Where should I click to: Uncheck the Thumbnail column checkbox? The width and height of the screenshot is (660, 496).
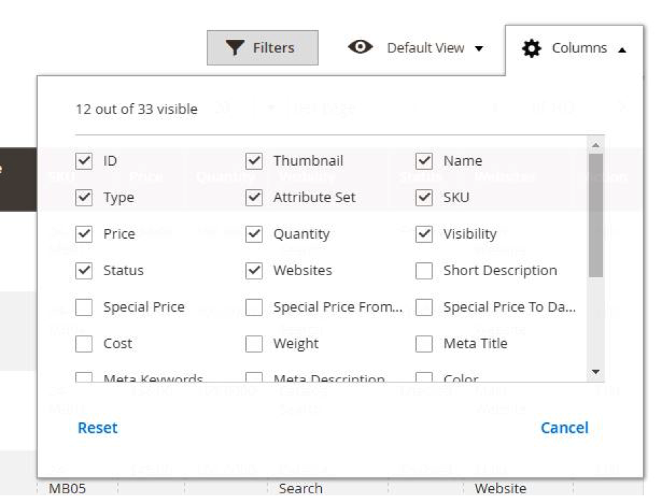254,161
